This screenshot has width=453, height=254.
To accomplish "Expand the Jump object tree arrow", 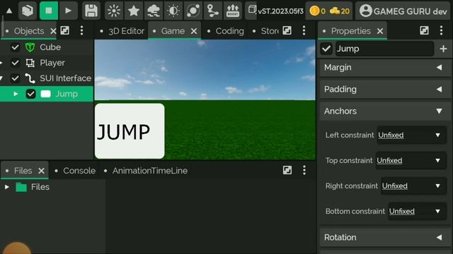I will click(x=16, y=94).
